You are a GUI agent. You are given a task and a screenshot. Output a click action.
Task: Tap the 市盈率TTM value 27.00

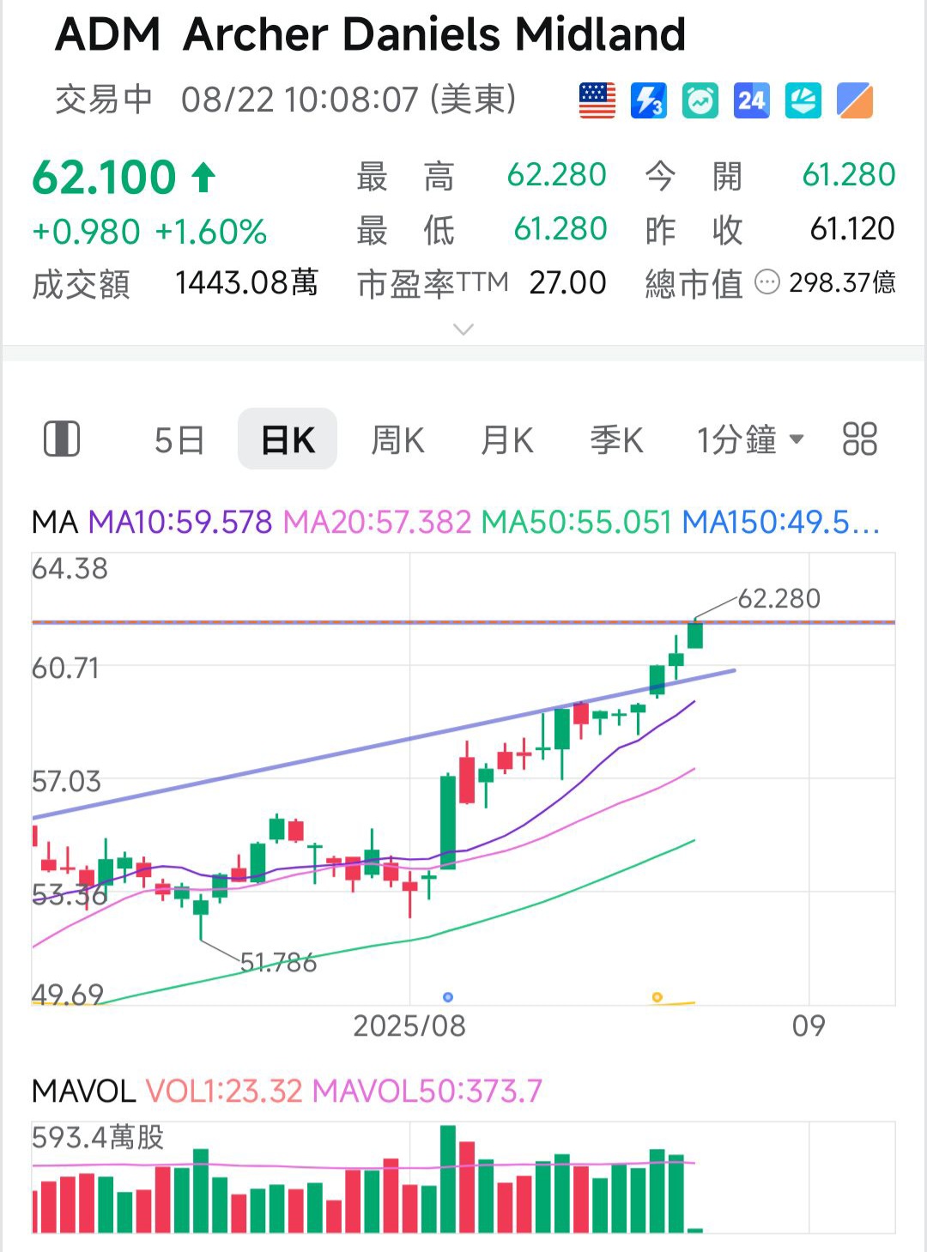567,282
